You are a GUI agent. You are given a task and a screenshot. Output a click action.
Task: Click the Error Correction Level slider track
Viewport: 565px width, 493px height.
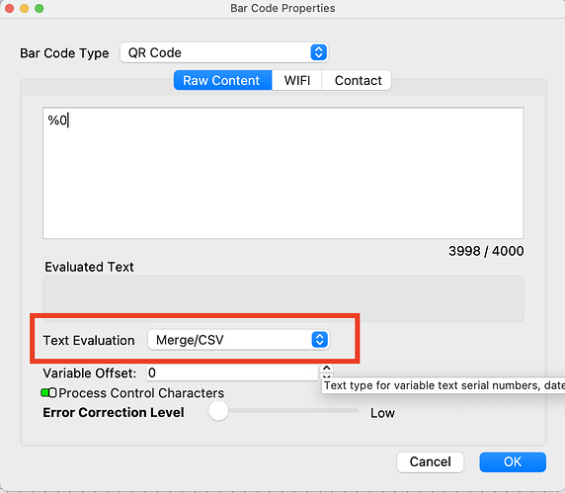pyautogui.click(x=283, y=410)
